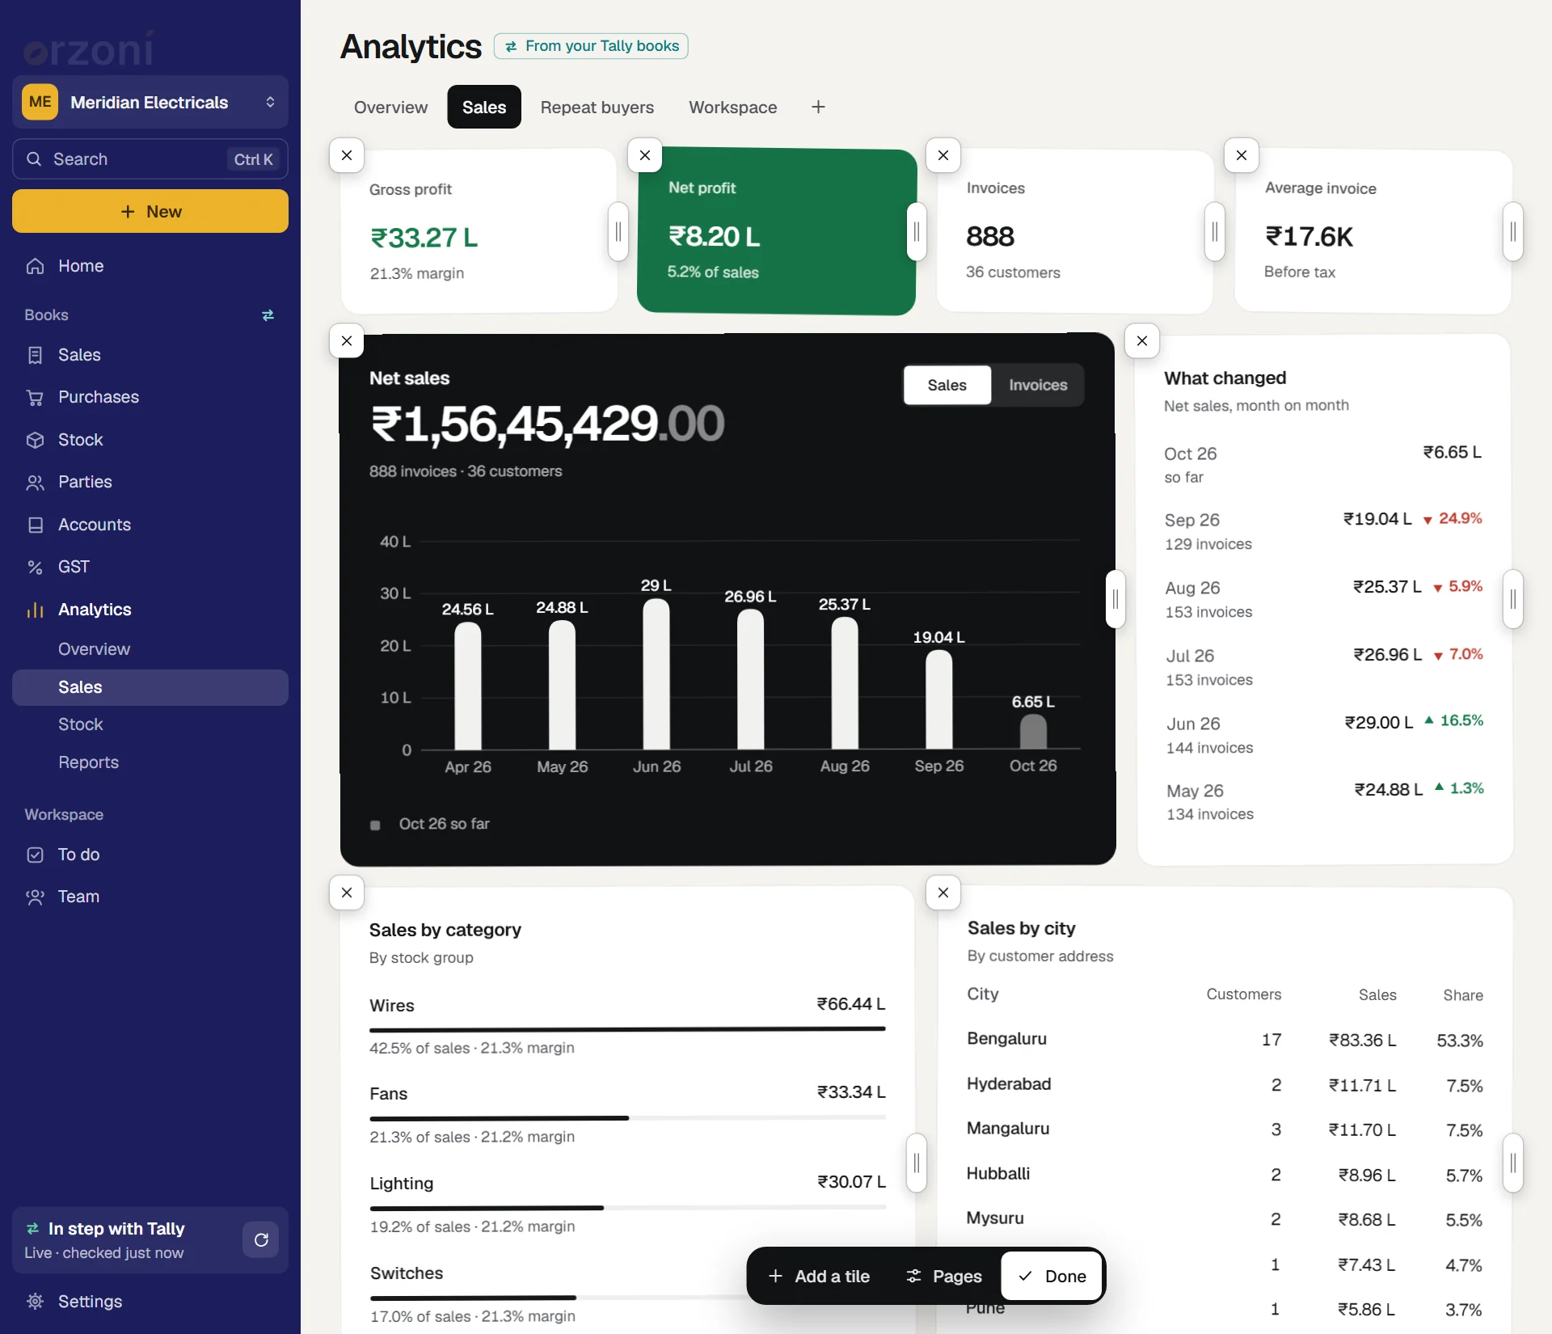Open the Workspace tab
Viewport: 1552px width, 1334px height.
732,107
